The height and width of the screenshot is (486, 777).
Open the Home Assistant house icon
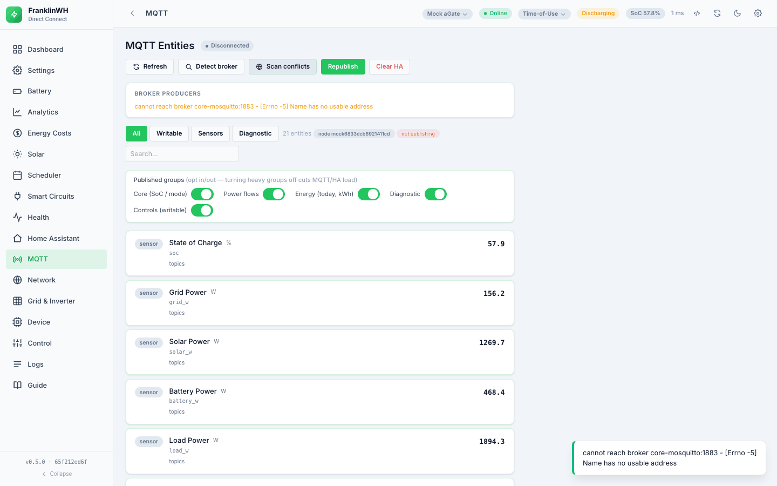coord(17,239)
